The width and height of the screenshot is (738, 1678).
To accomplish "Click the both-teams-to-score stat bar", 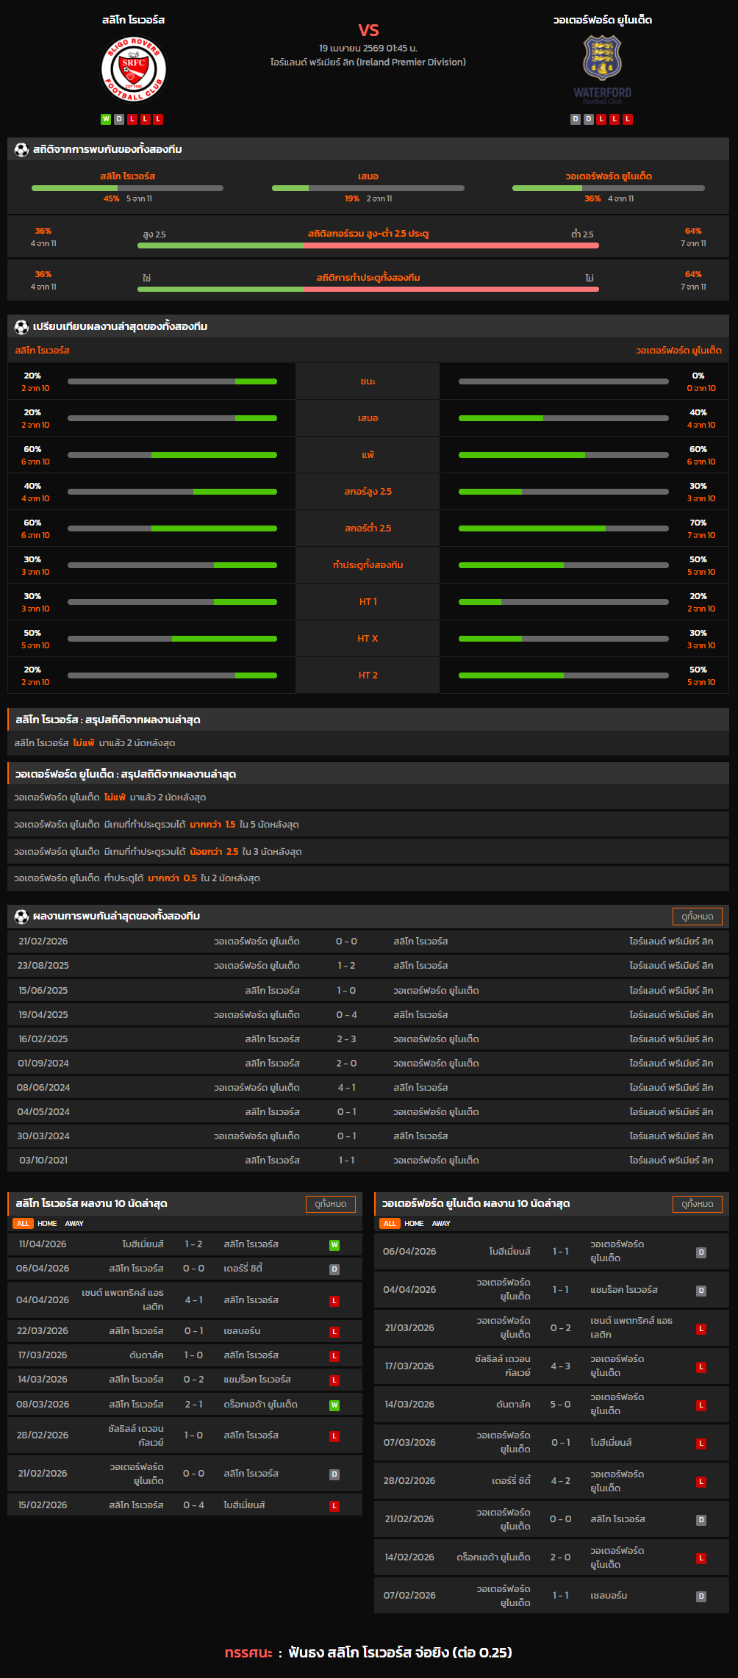I will (368, 289).
